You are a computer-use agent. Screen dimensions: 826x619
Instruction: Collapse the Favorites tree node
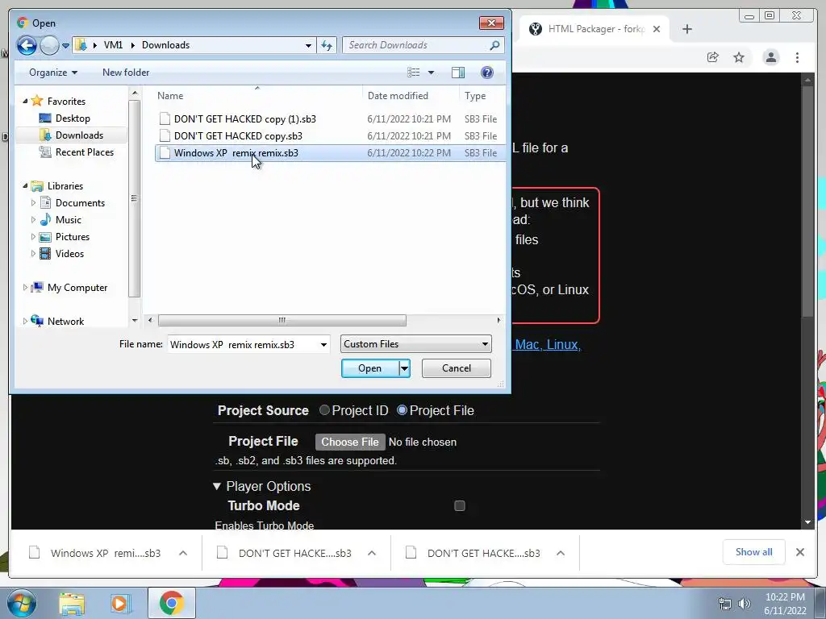click(25, 101)
